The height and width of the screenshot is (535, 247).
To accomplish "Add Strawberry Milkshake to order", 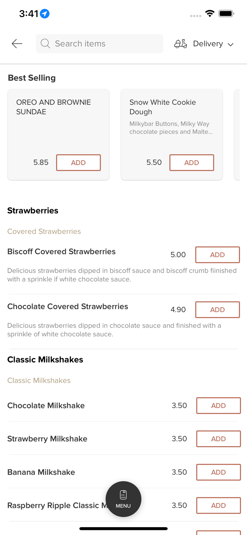I will (218, 439).
